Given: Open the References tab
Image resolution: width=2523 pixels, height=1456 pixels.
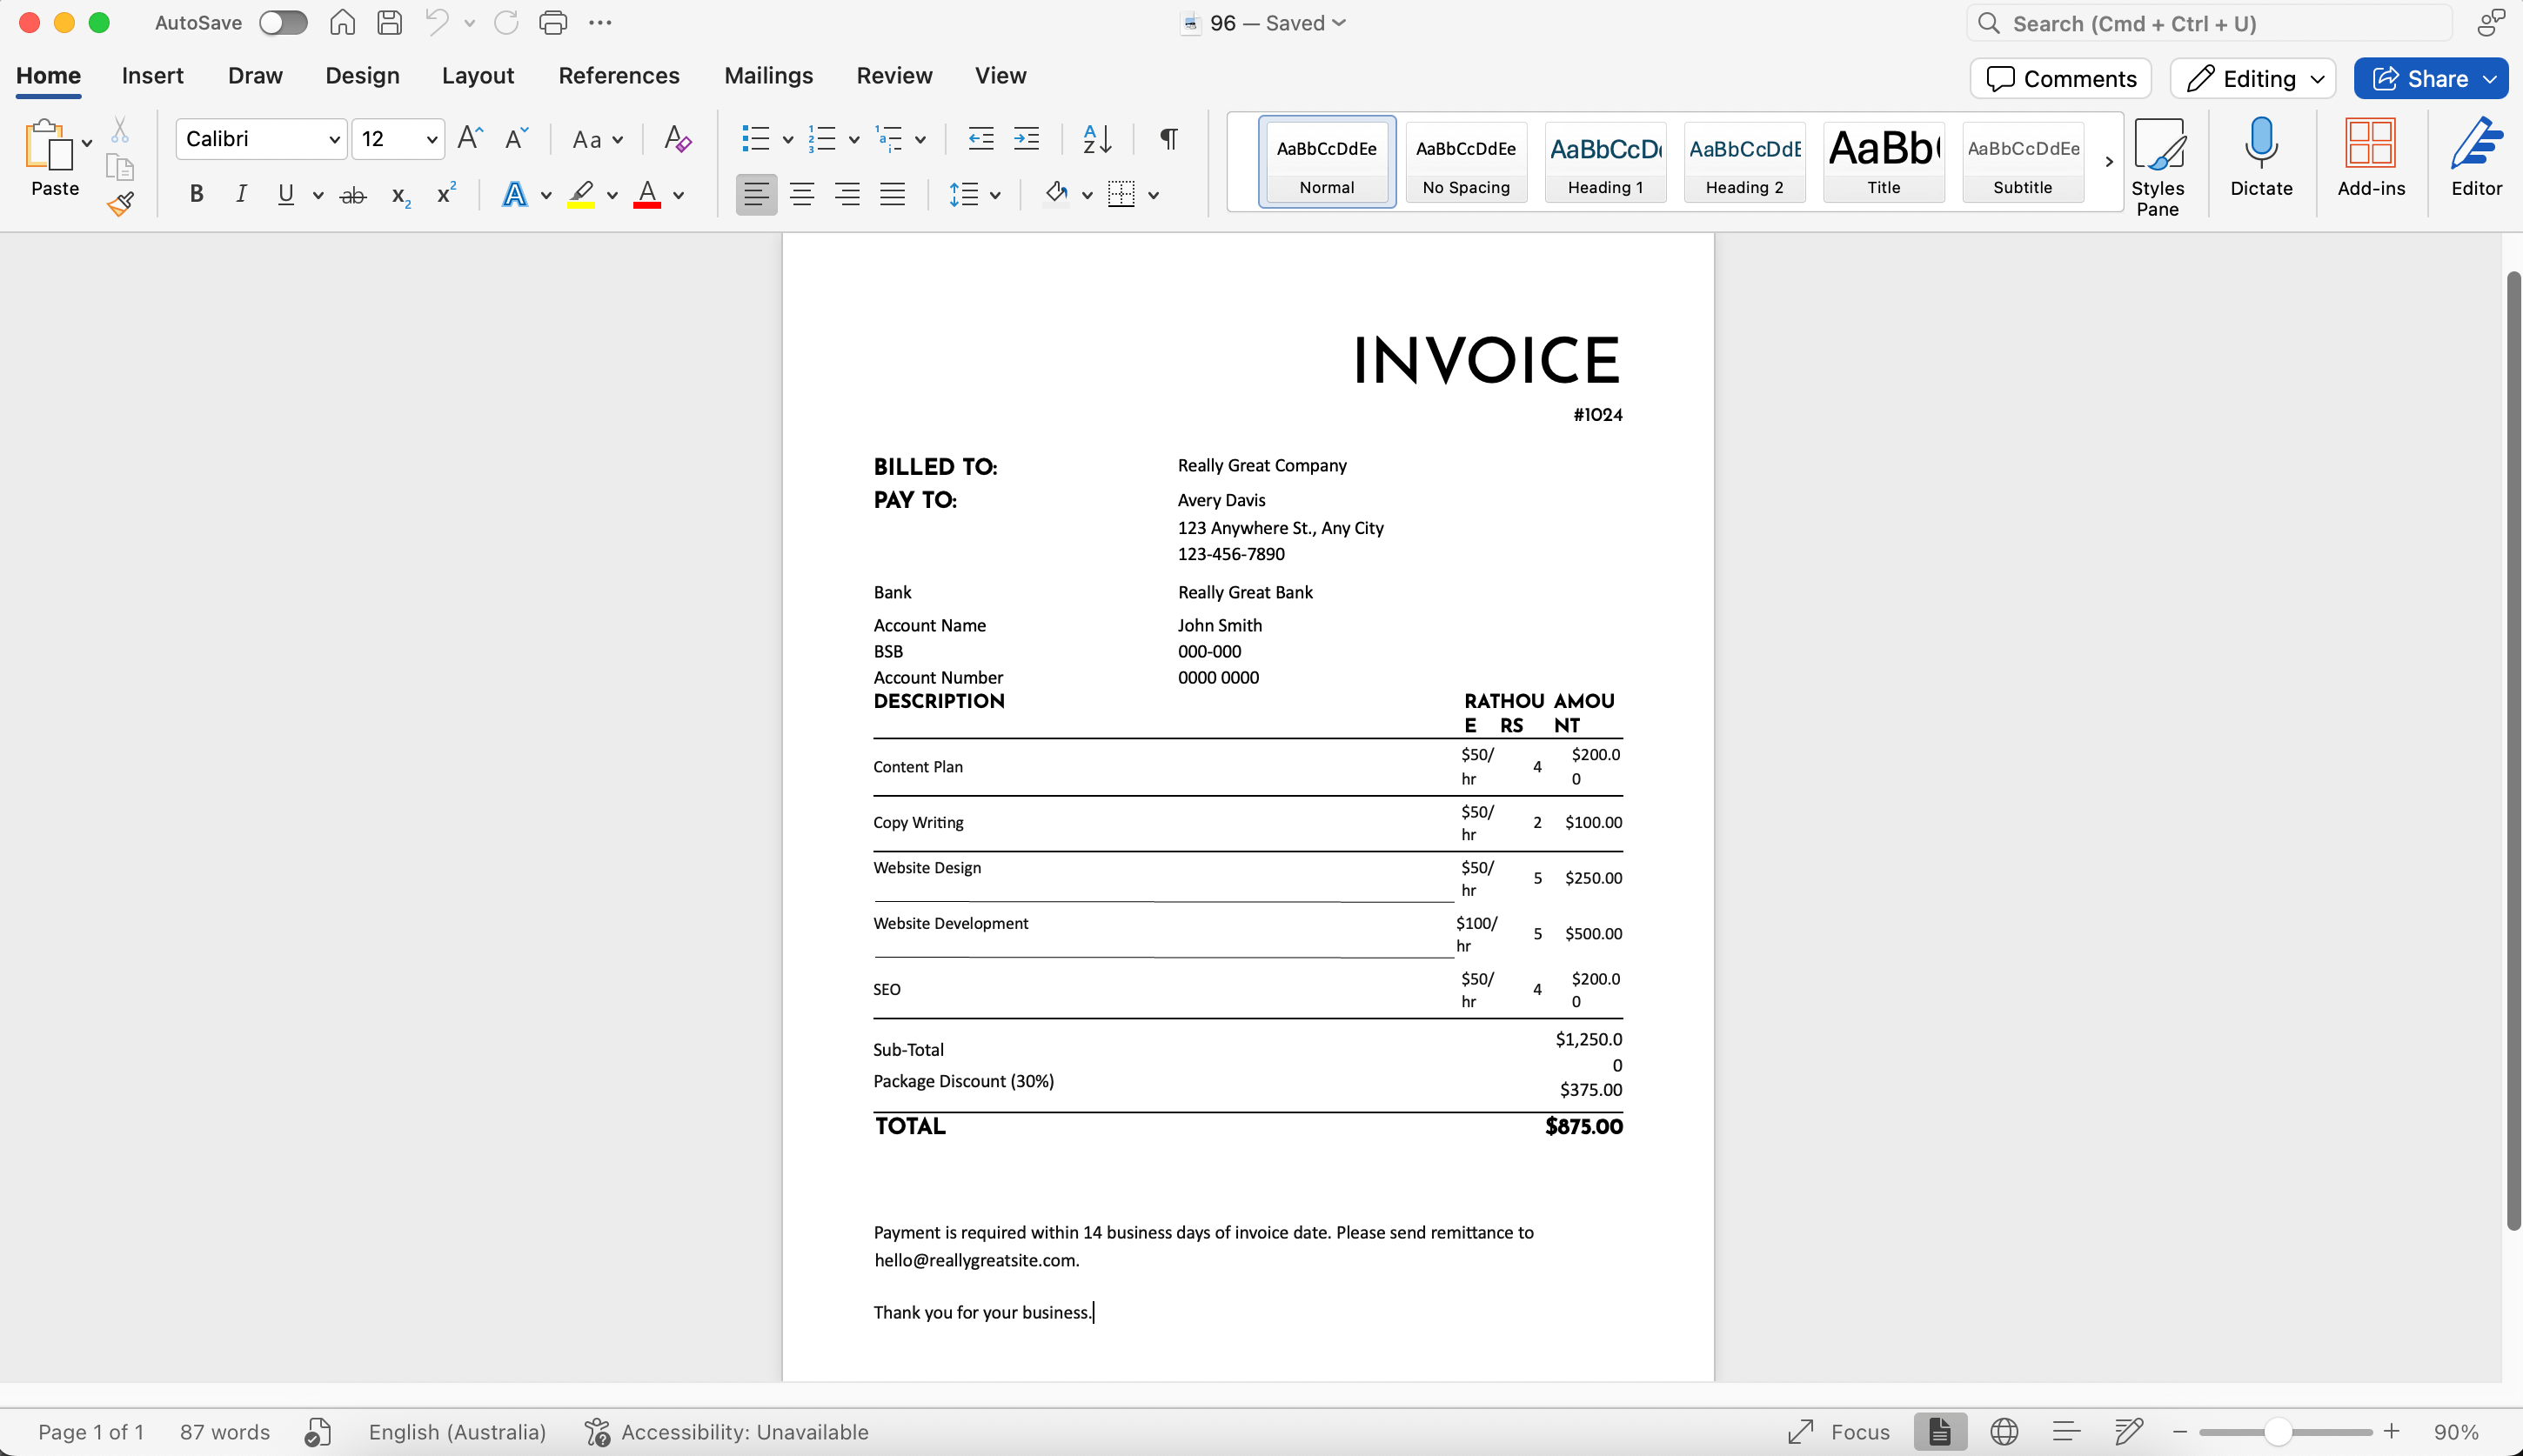Looking at the screenshot, I should (618, 75).
